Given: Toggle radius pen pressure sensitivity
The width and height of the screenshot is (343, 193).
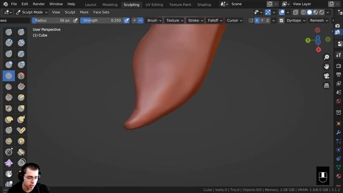Looking at the screenshot, I should [x=75, y=20].
